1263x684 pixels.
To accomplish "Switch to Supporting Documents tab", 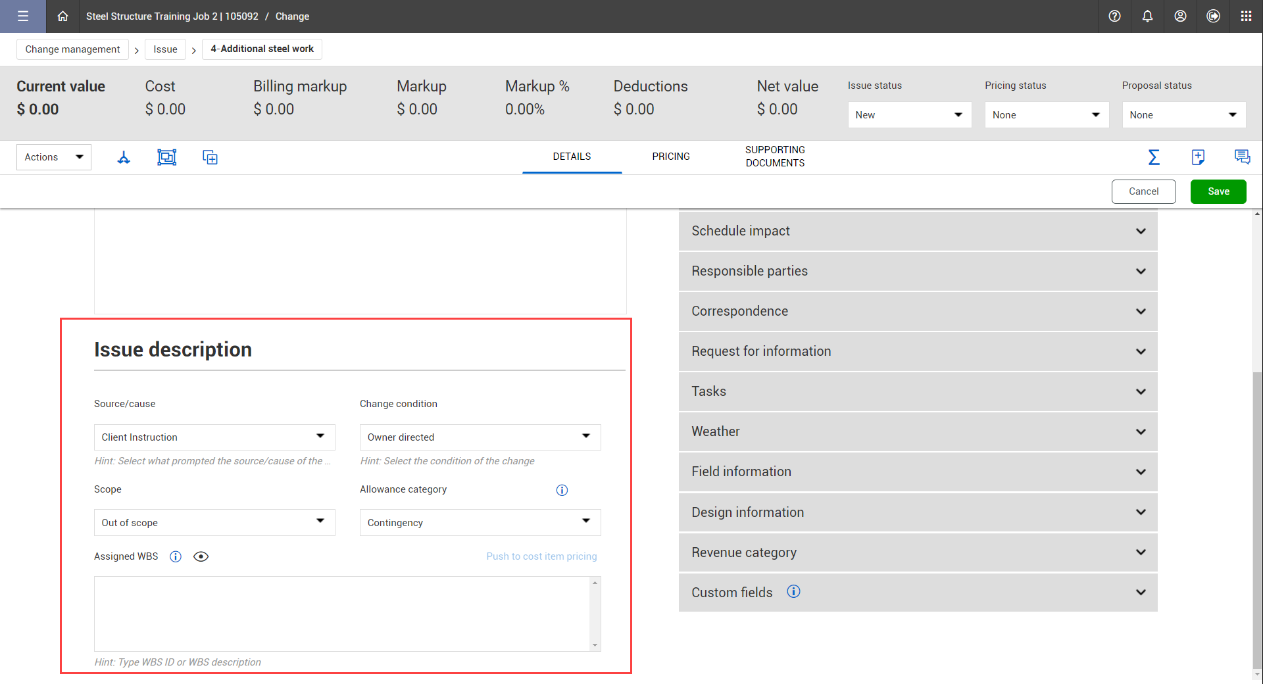I will pos(774,157).
